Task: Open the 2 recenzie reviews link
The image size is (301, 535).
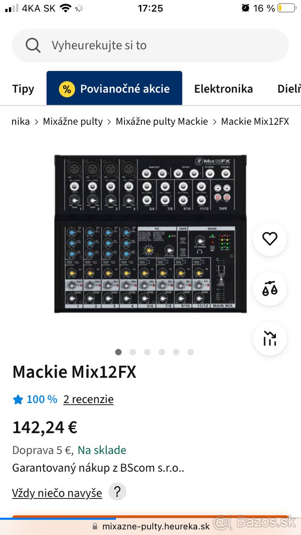Action: [88, 399]
